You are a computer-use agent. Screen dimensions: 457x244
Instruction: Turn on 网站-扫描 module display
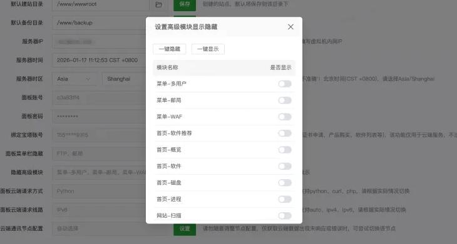pyautogui.click(x=285, y=215)
